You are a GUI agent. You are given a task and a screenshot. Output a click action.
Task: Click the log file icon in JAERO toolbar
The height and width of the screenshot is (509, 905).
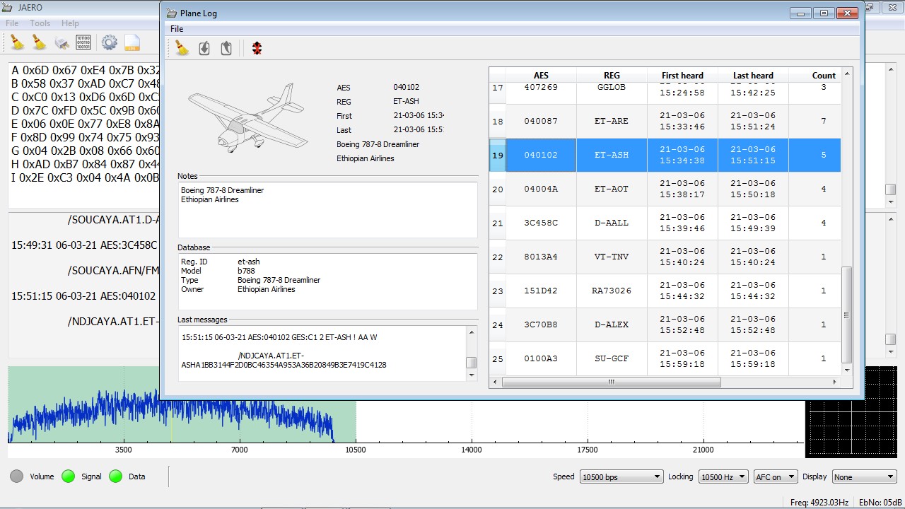[x=132, y=42]
